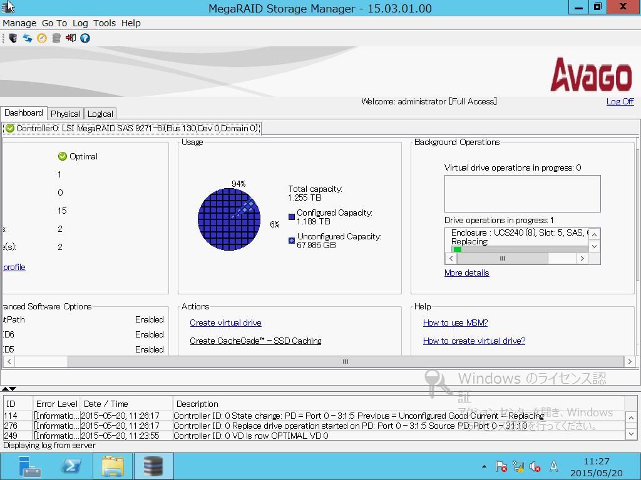Image resolution: width=641 pixels, height=480 pixels.
Task: Click dashboard horizontal scrollbar thumb
Action: pos(346,362)
